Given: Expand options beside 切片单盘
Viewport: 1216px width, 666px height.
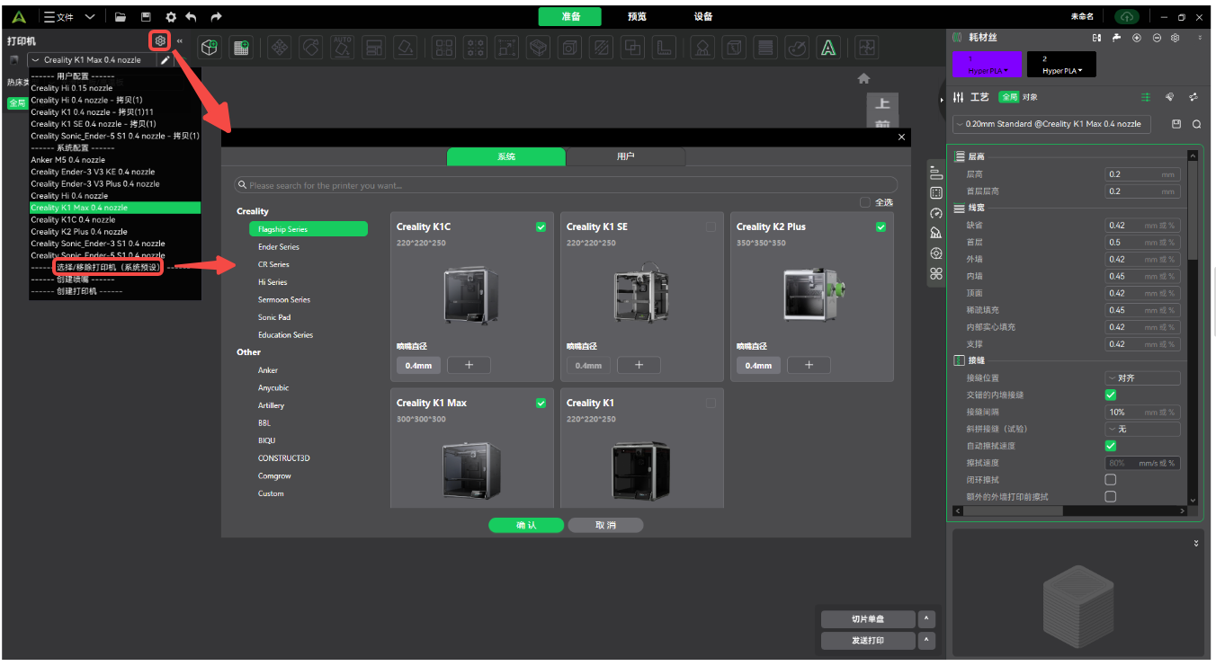Looking at the screenshot, I should click(926, 619).
